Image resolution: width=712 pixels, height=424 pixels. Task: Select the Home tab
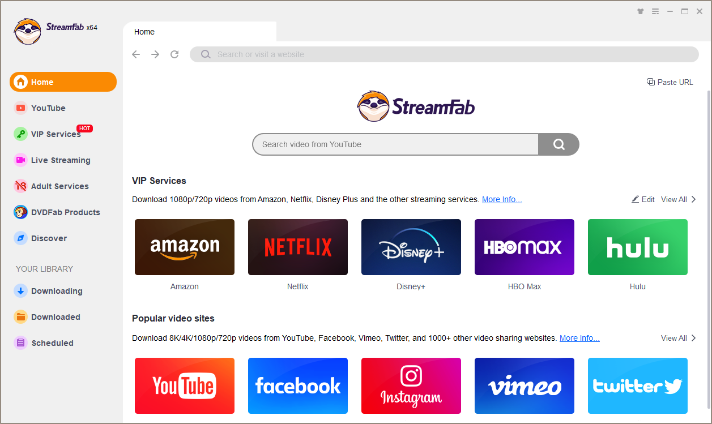pos(199,32)
